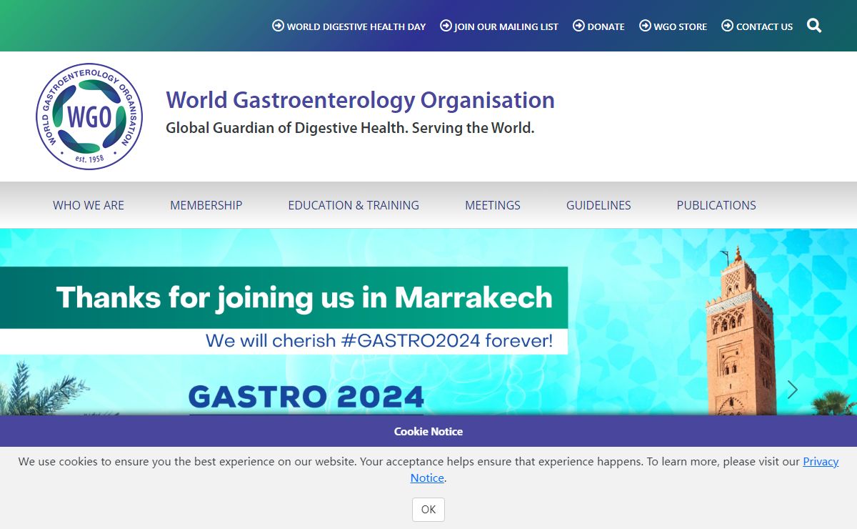Open the Meetings menu
Viewport: 857px width, 529px height.
point(493,205)
